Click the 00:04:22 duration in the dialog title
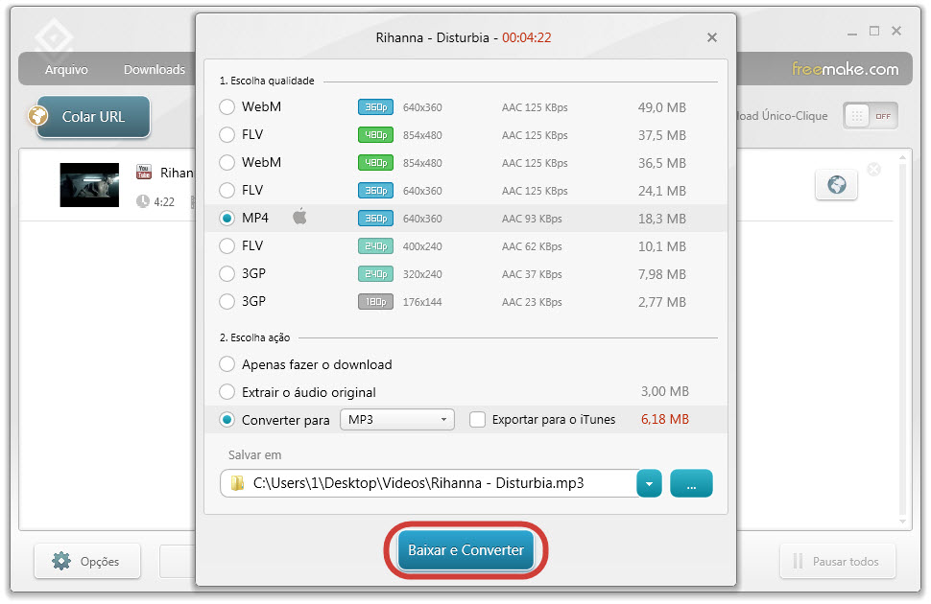This screenshot has width=931, height=604. pos(527,38)
